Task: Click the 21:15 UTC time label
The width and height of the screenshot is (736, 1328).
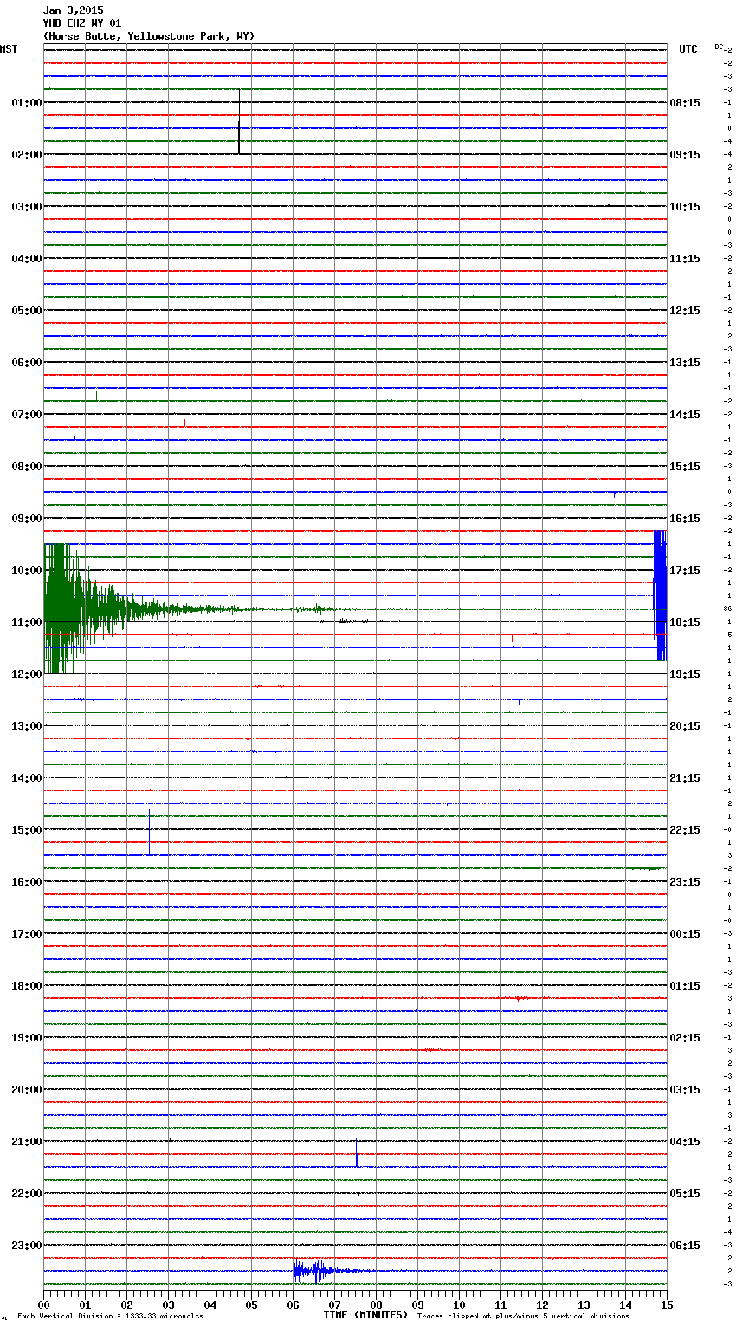Action: (685, 778)
